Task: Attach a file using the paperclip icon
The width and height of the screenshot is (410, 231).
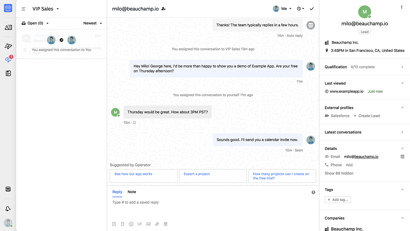Action: pos(157,224)
